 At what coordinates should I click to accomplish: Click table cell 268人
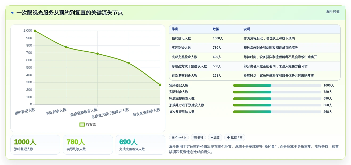217,76
